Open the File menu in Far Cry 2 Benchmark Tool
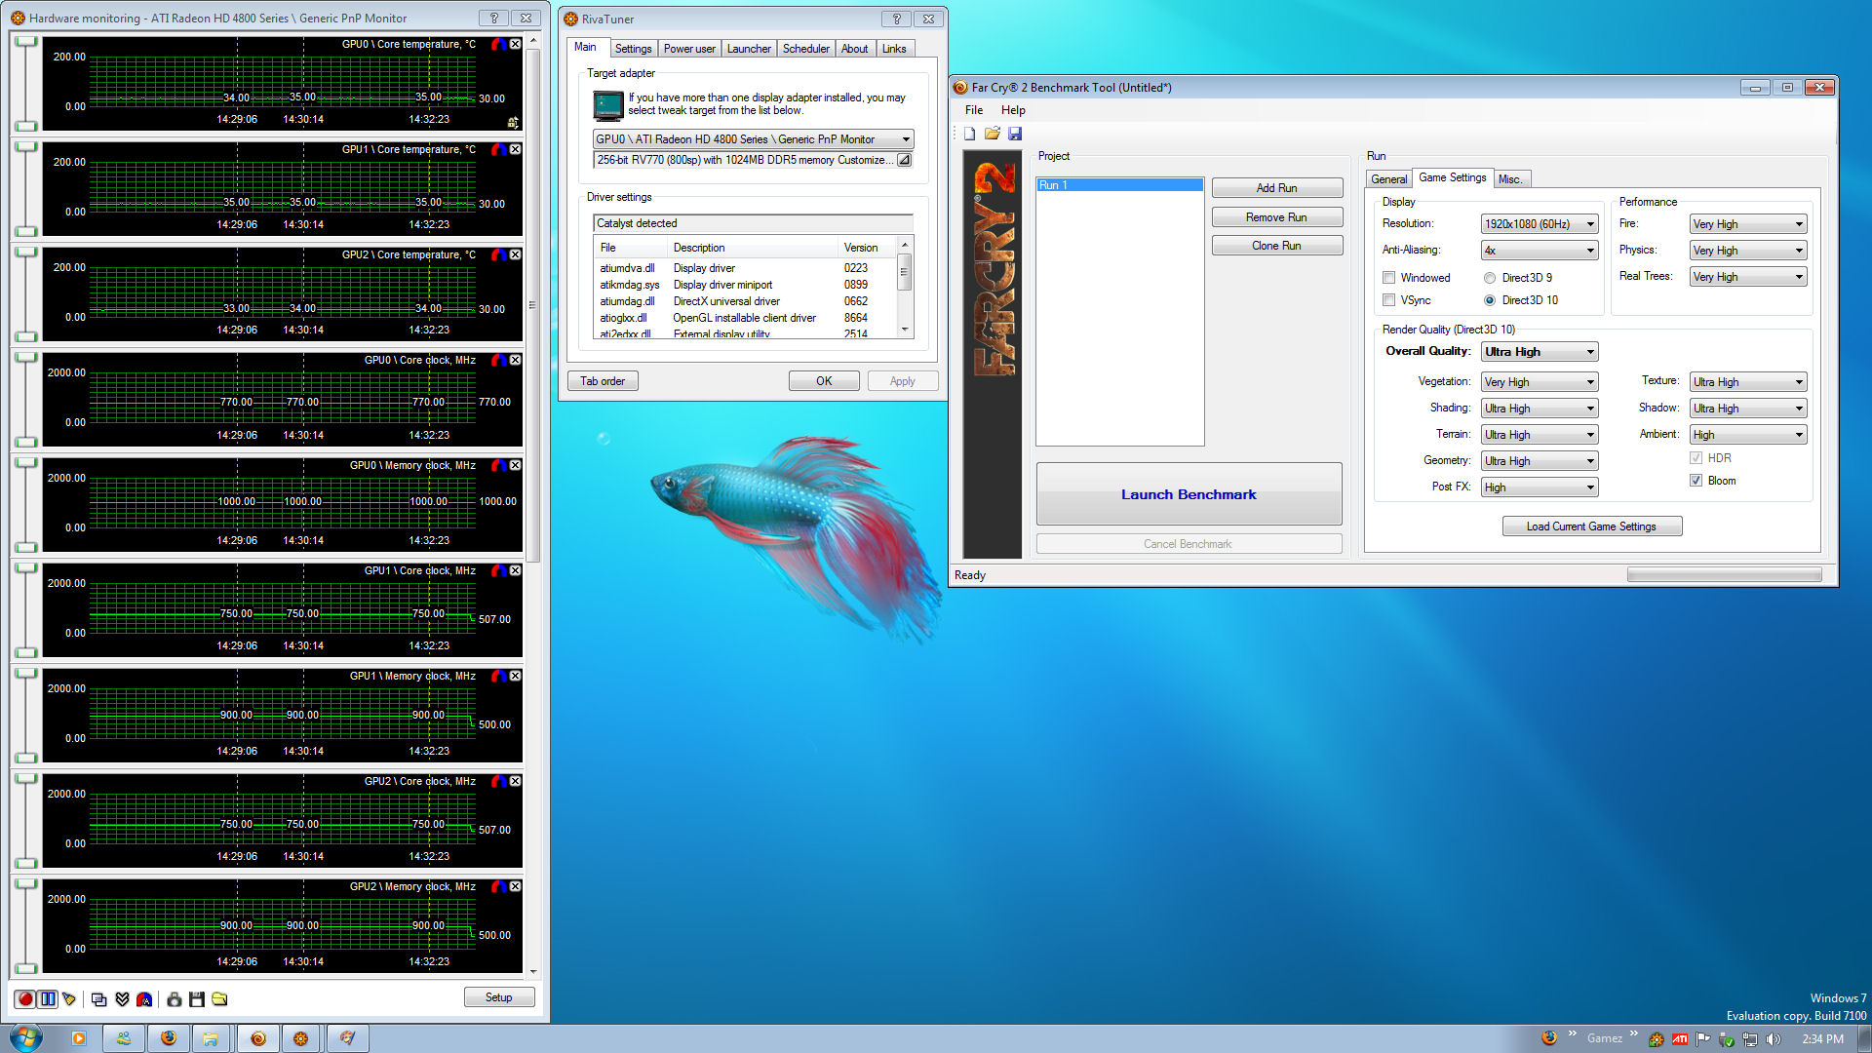This screenshot has height=1053, width=1872. 973,110
